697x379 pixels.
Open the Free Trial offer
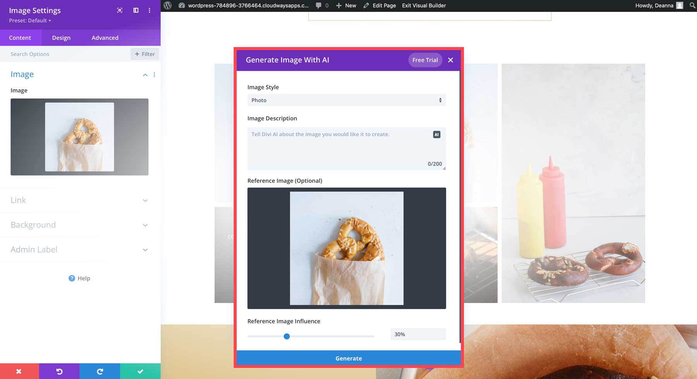pos(425,60)
